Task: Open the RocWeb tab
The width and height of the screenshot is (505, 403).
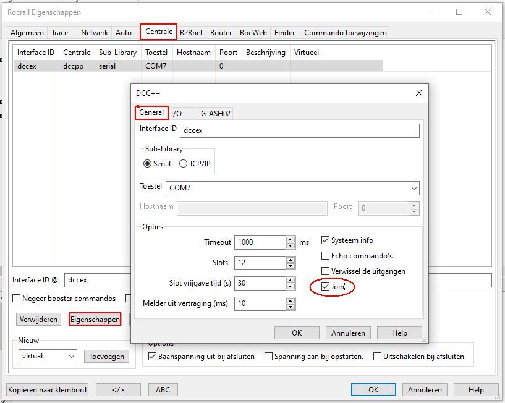Action: 253,33
